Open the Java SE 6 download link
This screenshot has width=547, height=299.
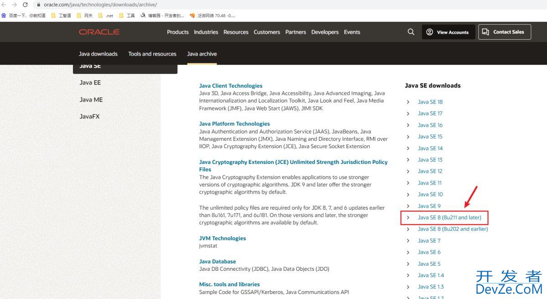pos(429,252)
